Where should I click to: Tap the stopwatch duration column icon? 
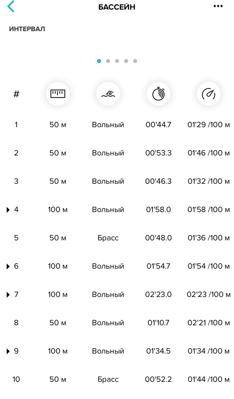(x=158, y=94)
